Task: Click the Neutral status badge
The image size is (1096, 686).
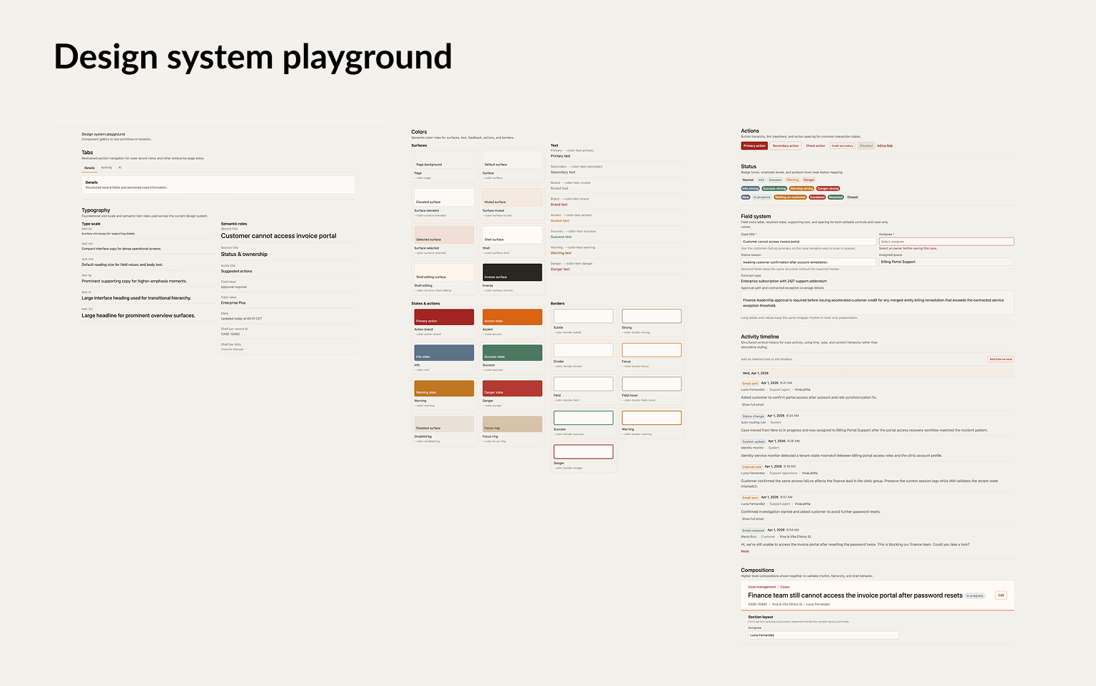Action: [748, 180]
